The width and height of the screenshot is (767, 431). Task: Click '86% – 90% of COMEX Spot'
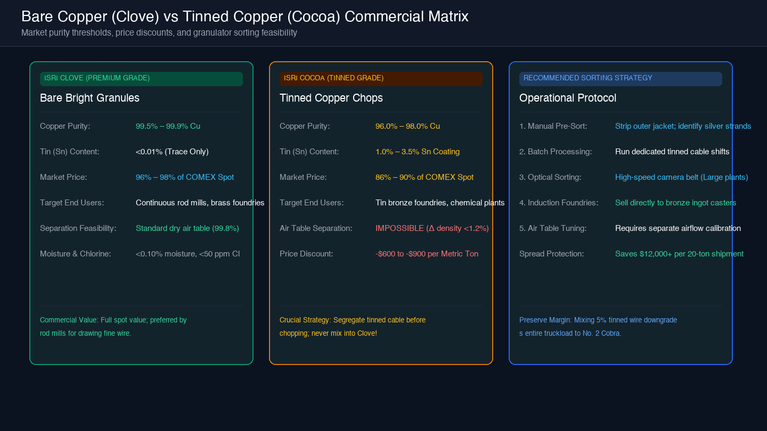pos(425,177)
